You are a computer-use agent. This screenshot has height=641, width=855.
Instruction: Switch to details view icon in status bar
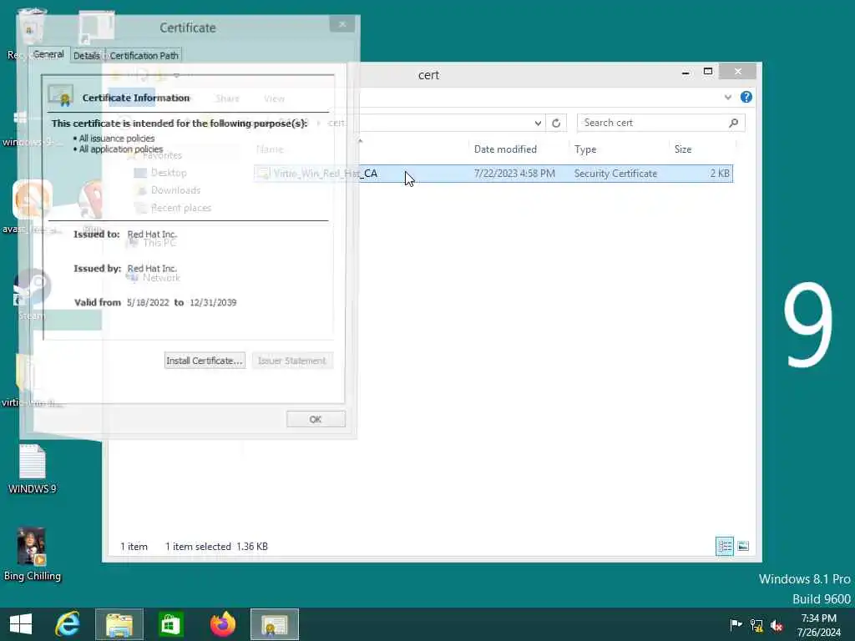725,546
